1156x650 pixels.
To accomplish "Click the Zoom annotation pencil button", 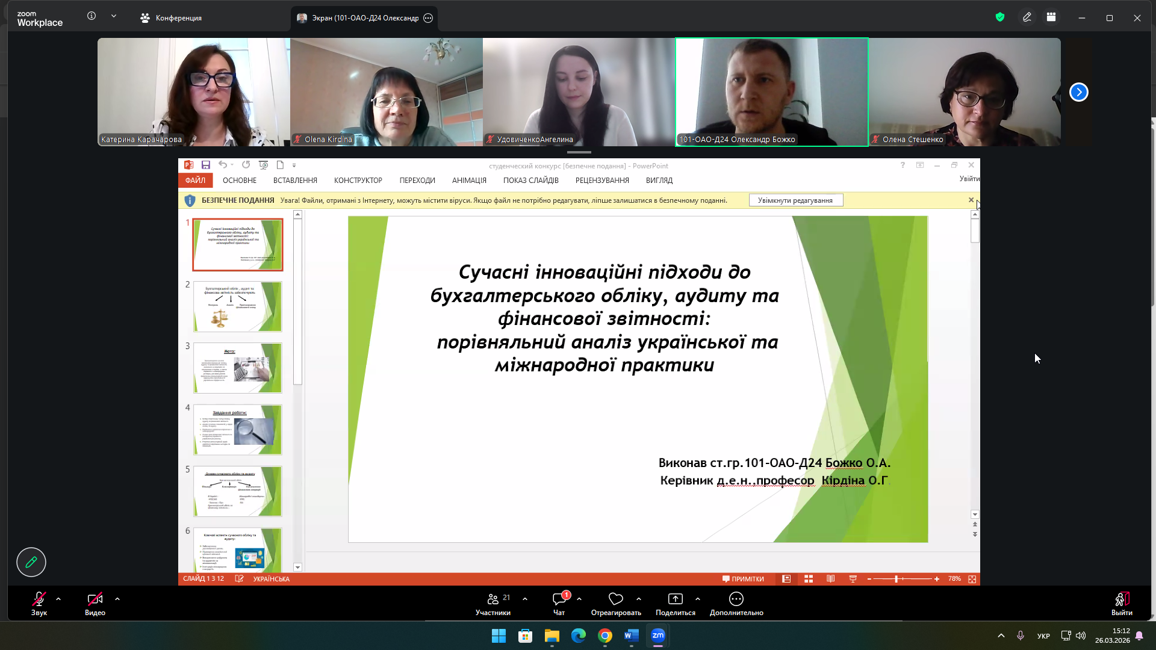I will coord(31,562).
